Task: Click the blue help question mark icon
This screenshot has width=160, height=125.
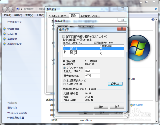Action: click(x=153, y=20)
